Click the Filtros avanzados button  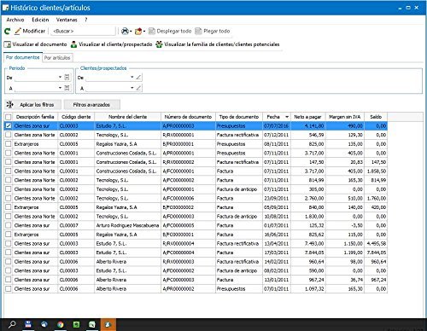[91, 105]
